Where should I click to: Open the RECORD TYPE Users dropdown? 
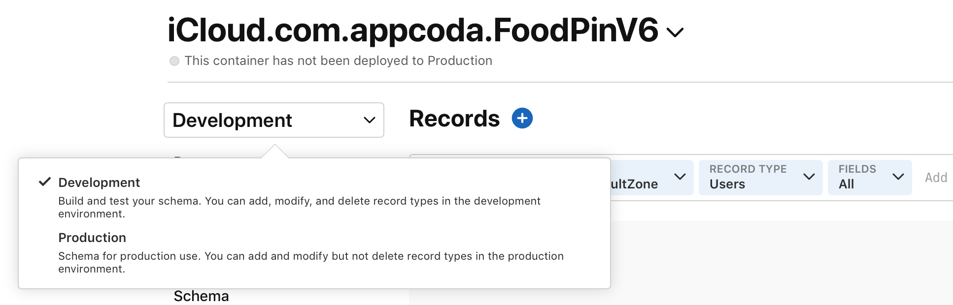(x=749, y=177)
